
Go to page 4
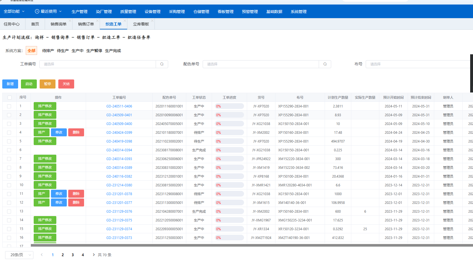coord(83,255)
